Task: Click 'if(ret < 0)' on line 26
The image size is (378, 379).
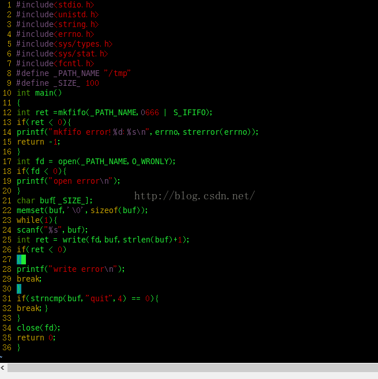Action: pos(41,249)
